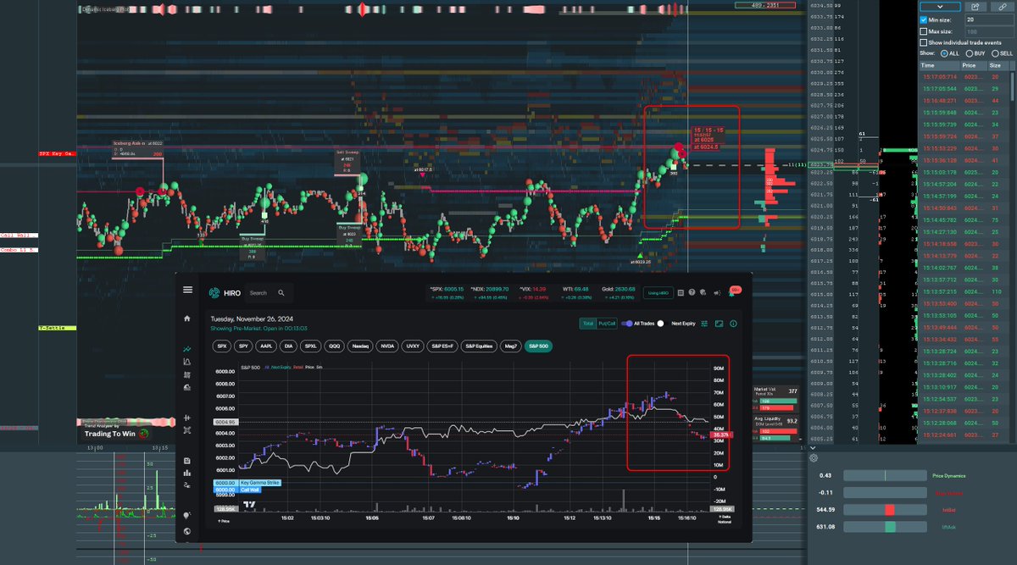Select the SPY ticker tab
The image size is (1017, 565).
pyautogui.click(x=244, y=346)
